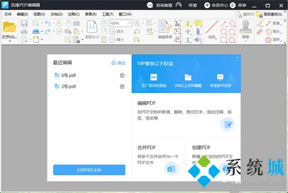Open the 编辑(E) menu

point(23,14)
